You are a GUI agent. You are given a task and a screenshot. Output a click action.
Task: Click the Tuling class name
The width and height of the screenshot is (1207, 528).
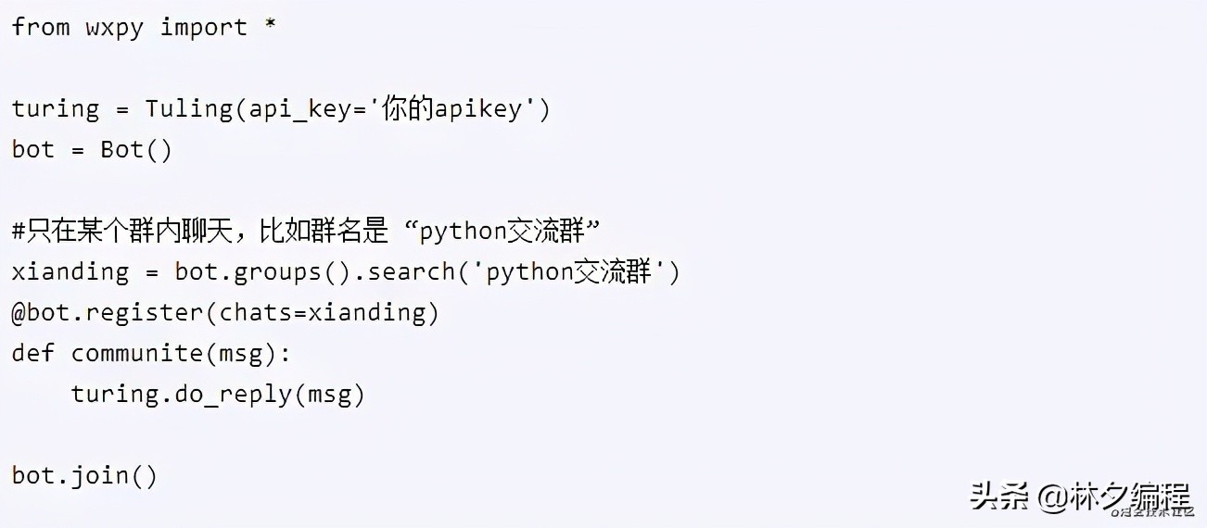coord(188,108)
